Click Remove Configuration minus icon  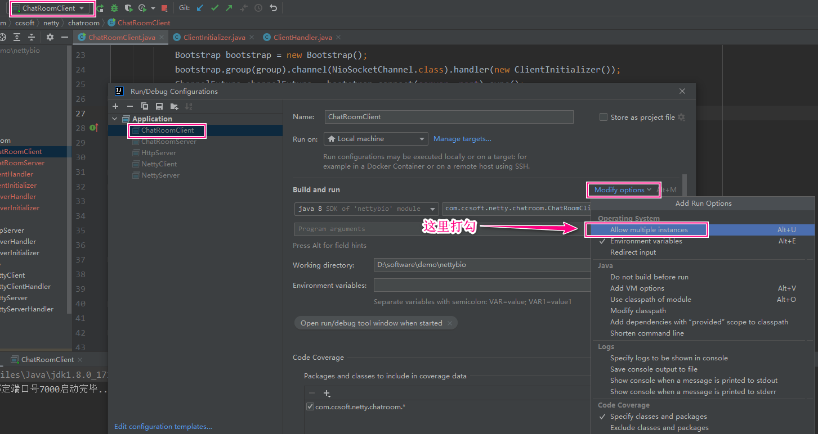(130, 106)
